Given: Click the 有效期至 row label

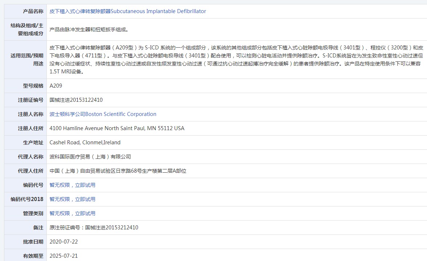Looking at the screenshot, I should (x=33, y=256).
